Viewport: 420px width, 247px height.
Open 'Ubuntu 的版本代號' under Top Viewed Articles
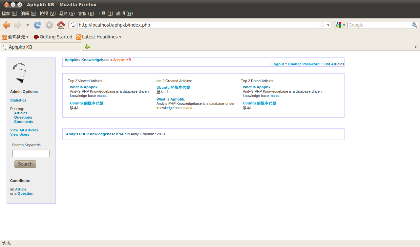coord(87,103)
